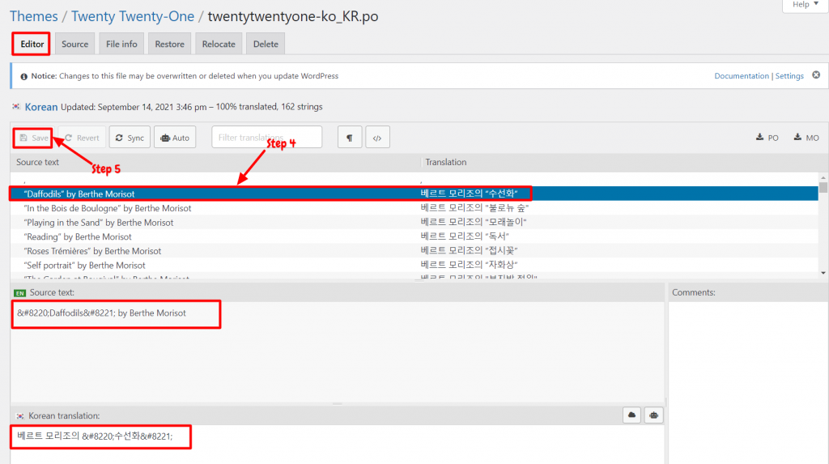The width and height of the screenshot is (829, 464).
Task: Open the Relocate tab
Action: [219, 44]
